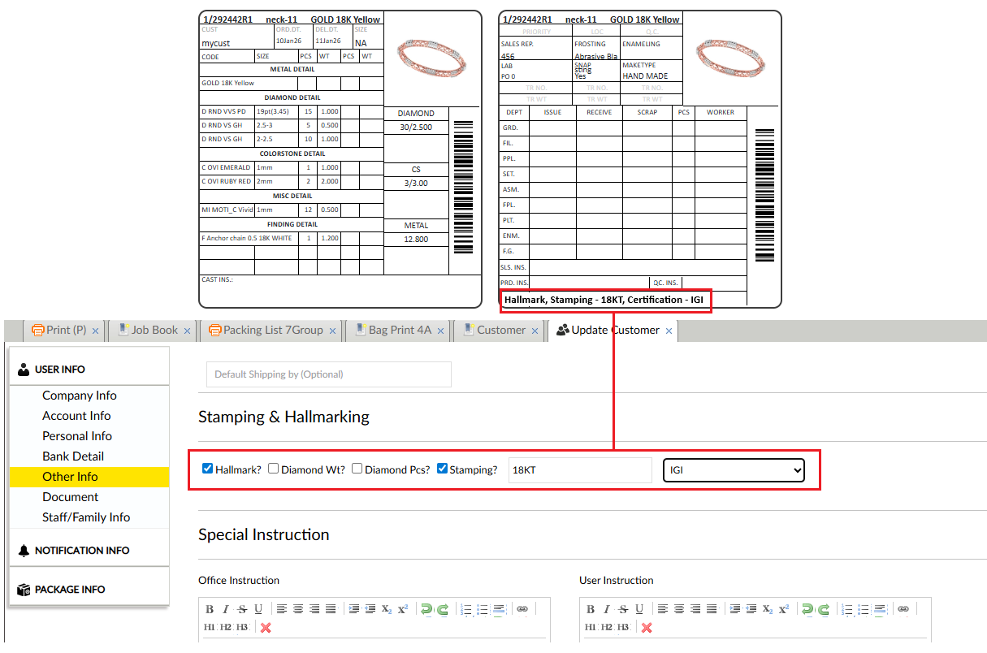Uncheck the Hallmark? checkbox
This screenshot has height=653, width=987.
click(208, 469)
